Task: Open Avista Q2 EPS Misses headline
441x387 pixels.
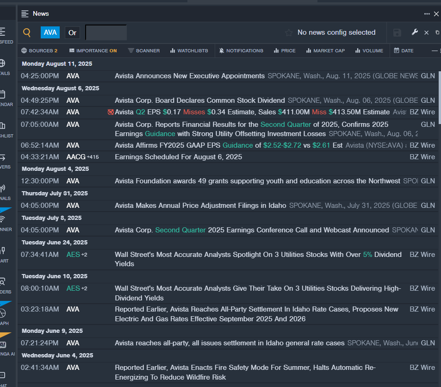Action: point(252,112)
